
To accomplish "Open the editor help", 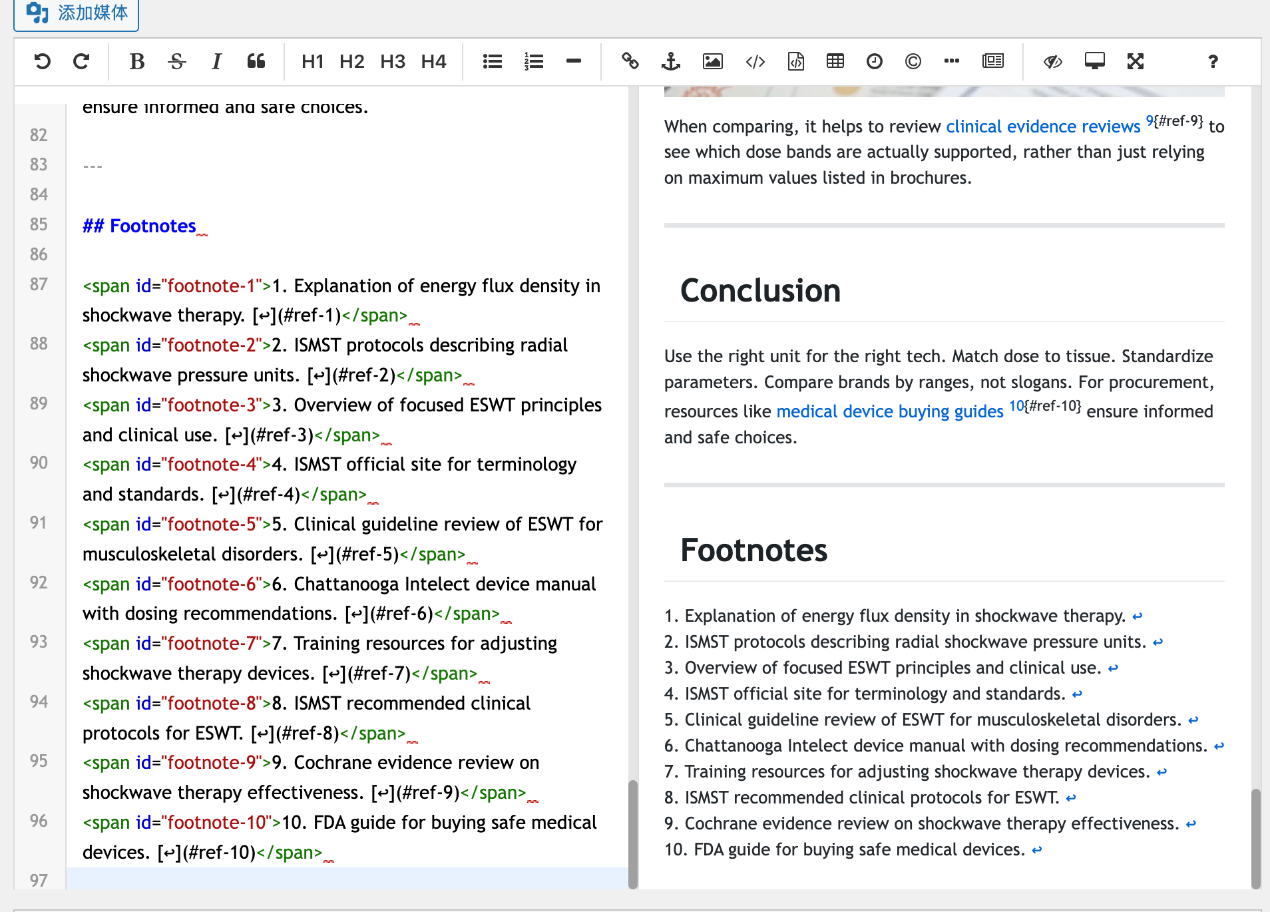I will tap(1213, 62).
